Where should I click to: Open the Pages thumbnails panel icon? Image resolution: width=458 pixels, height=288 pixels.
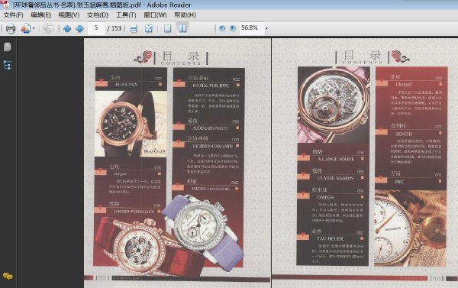coord(8,47)
